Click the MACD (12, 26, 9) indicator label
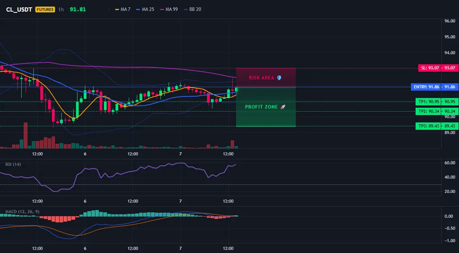 coord(22,212)
